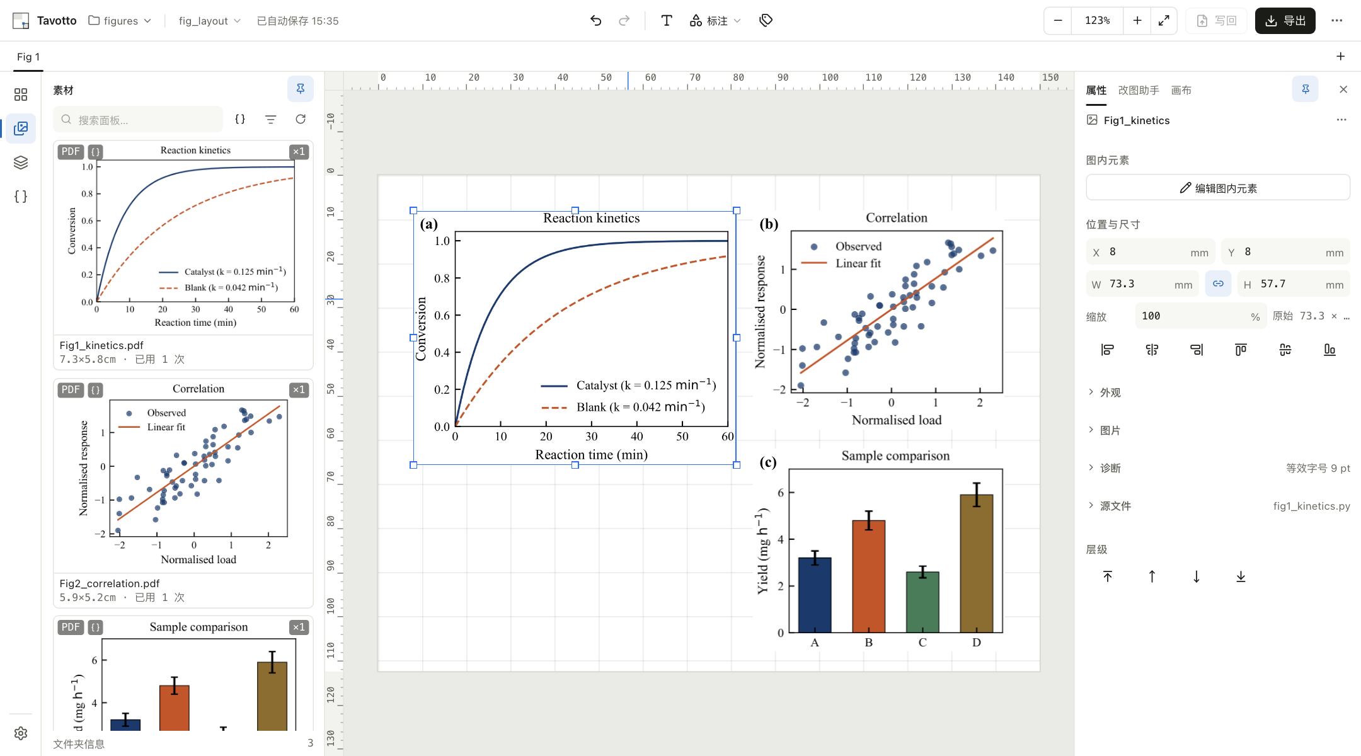Align selection right
Screen dimensions: 1361x756
point(1197,350)
